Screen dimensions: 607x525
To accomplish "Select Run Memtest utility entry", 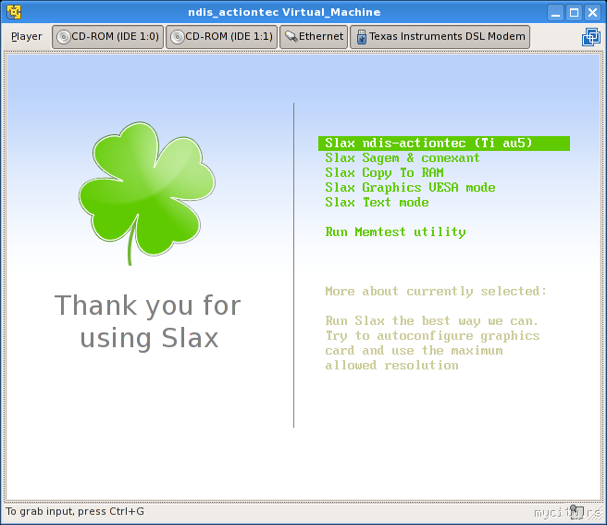I will click(x=395, y=231).
